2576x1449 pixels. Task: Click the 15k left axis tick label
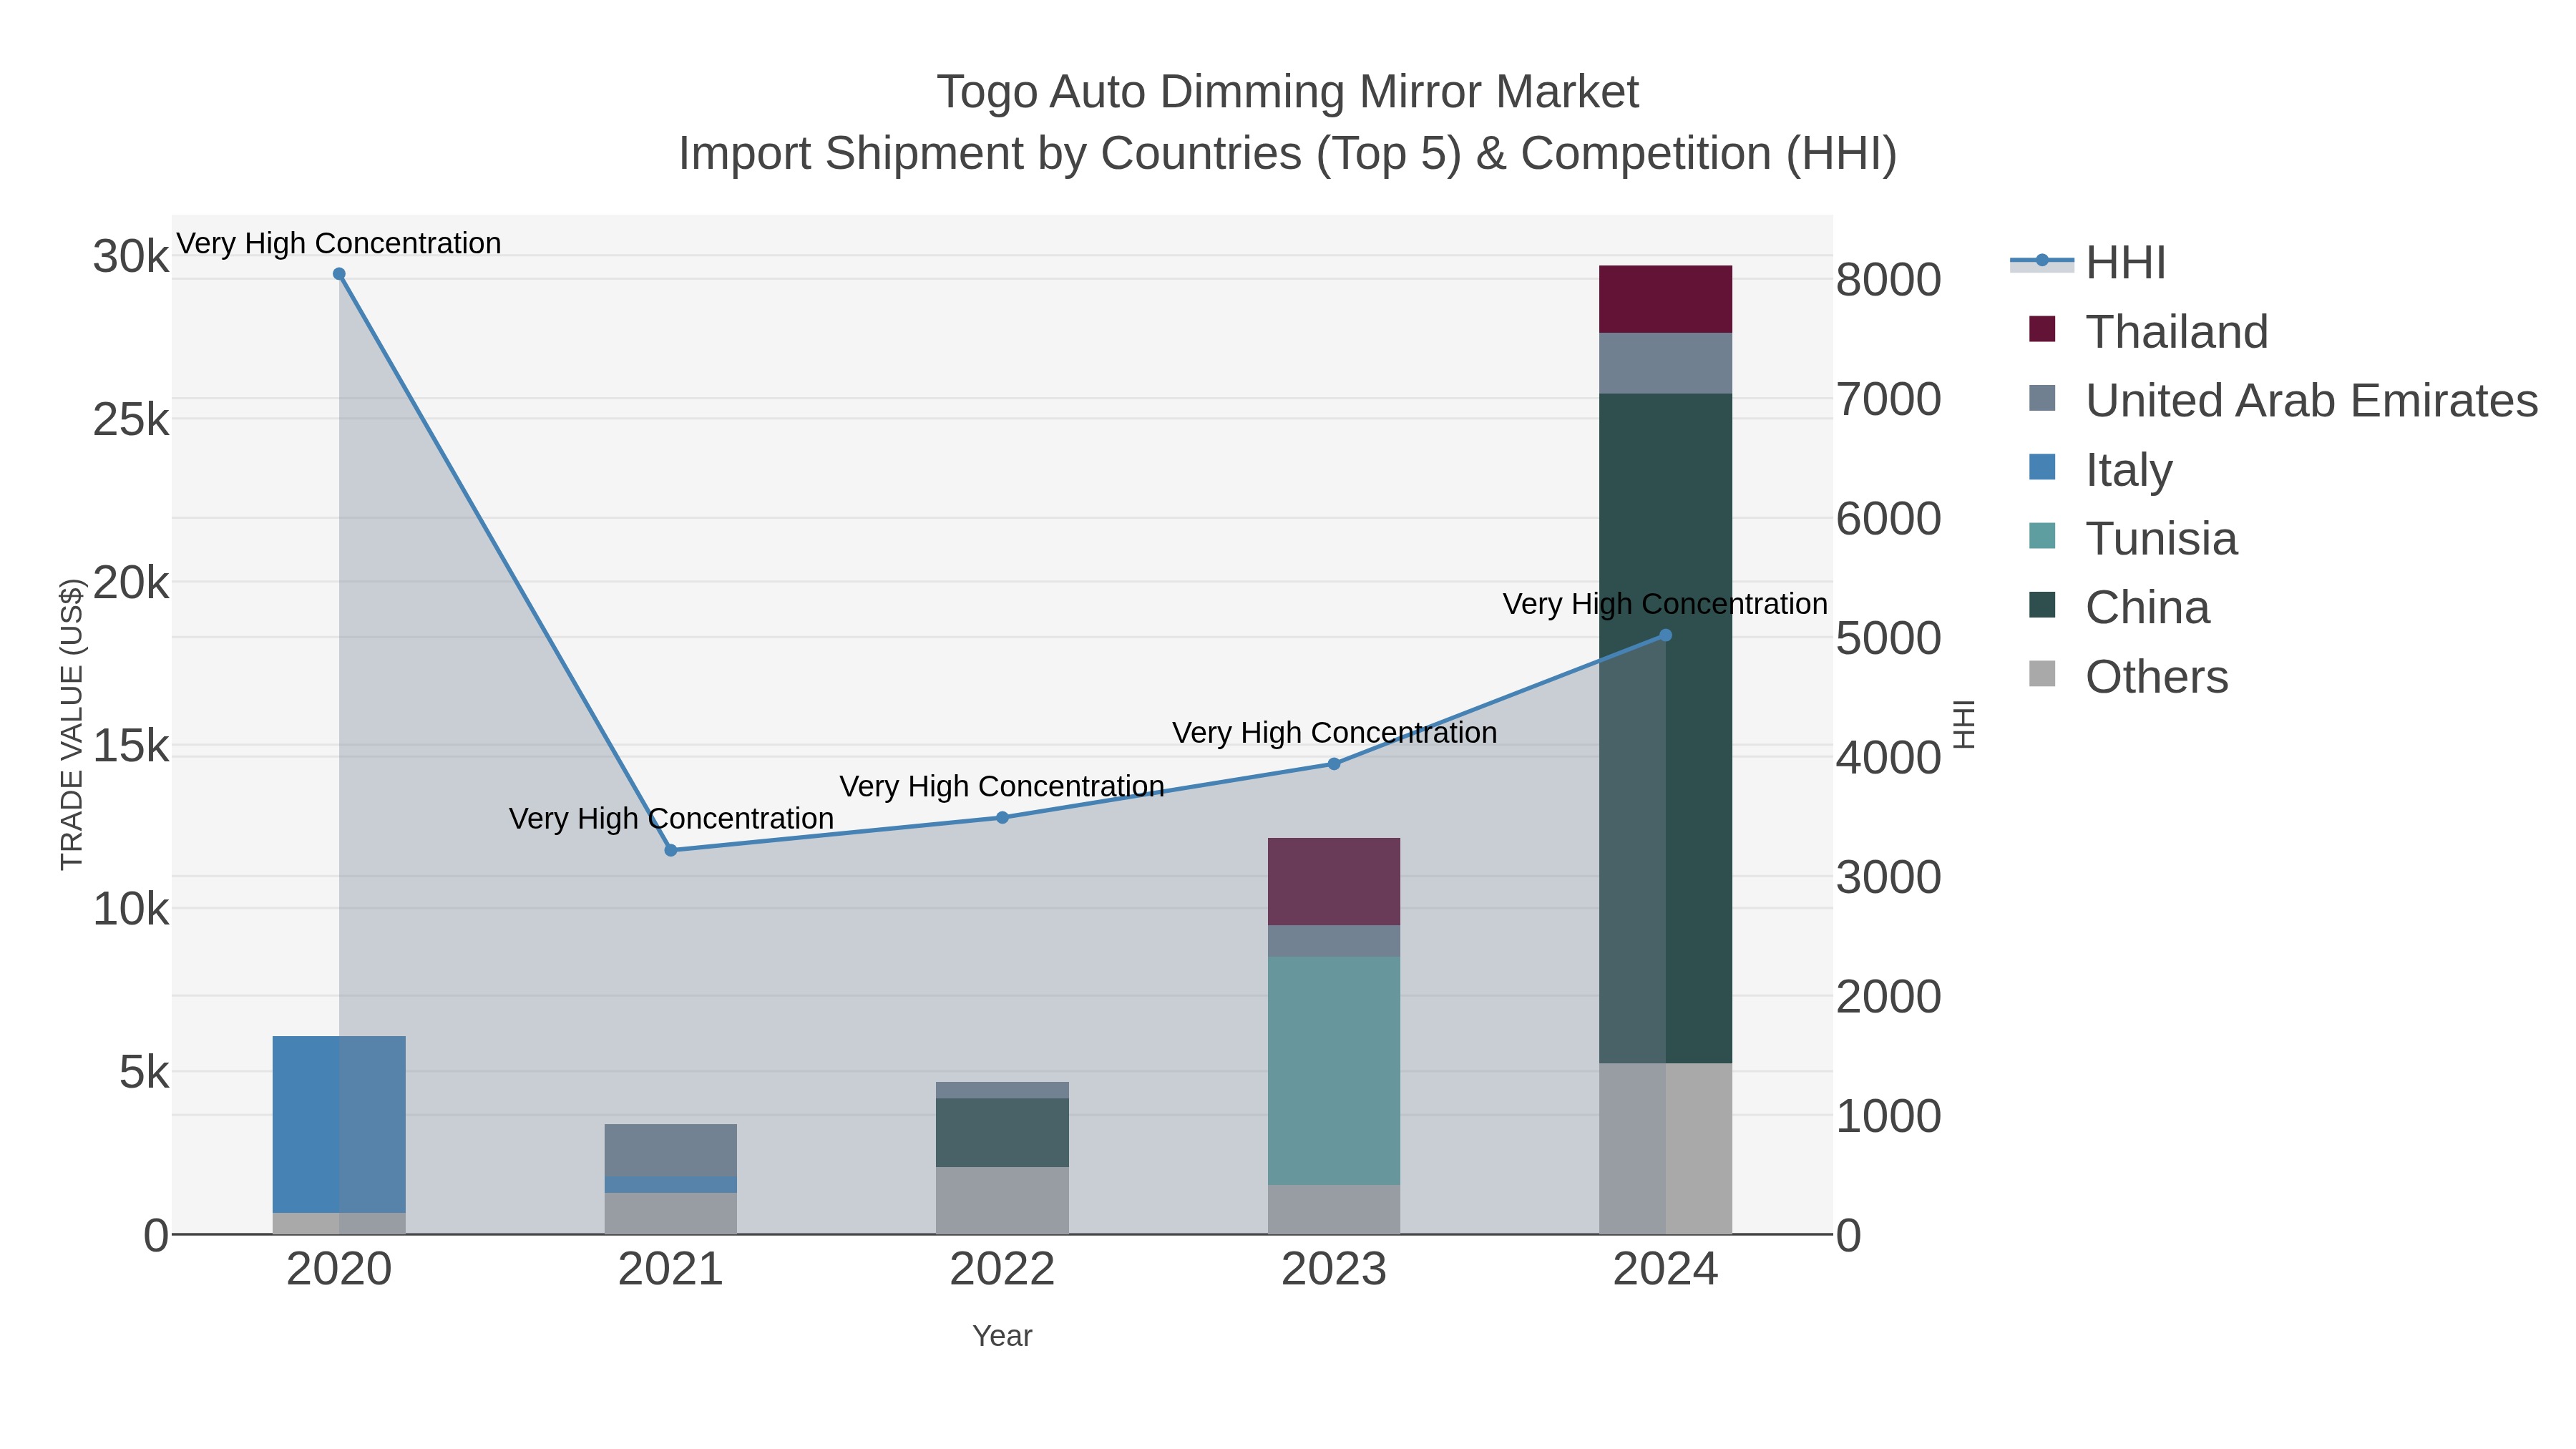point(131,746)
